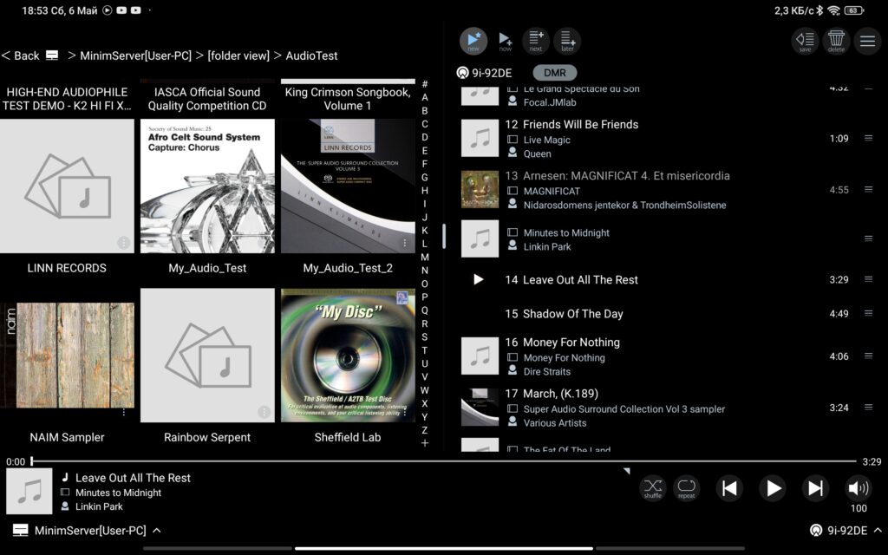888x555 pixels.
Task: Jump to letter A in alphabet index
Action: 425,97
